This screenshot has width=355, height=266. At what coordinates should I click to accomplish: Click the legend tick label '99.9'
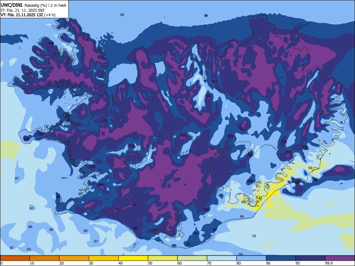tap(328, 263)
